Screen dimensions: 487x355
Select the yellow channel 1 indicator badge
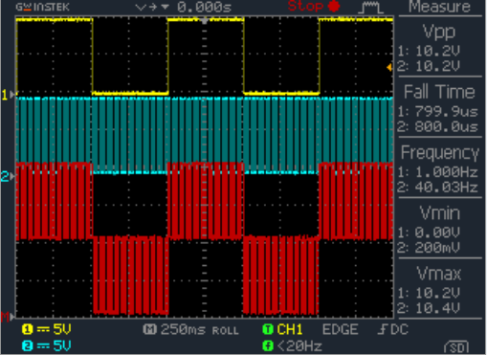[28, 329]
